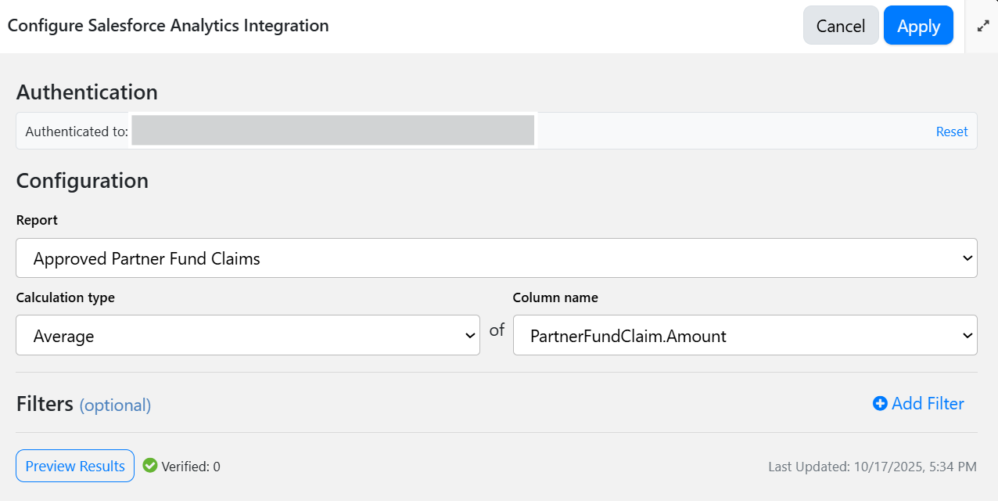Click the Preview Results button

pyautogui.click(x=75, y=466)
